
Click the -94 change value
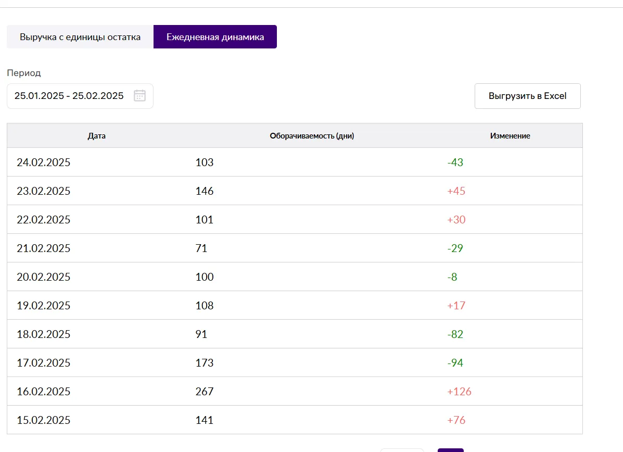[x=455, y=363]
